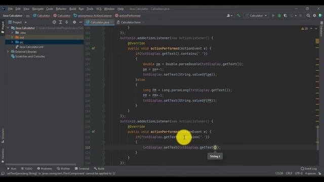Click the 4 spaces indent status item
Viewport: 324px width, 182px height.
[310, 173]
